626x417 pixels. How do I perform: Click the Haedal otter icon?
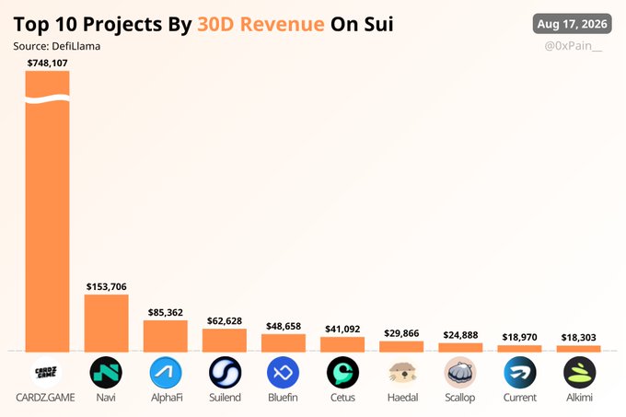(403, 372)
